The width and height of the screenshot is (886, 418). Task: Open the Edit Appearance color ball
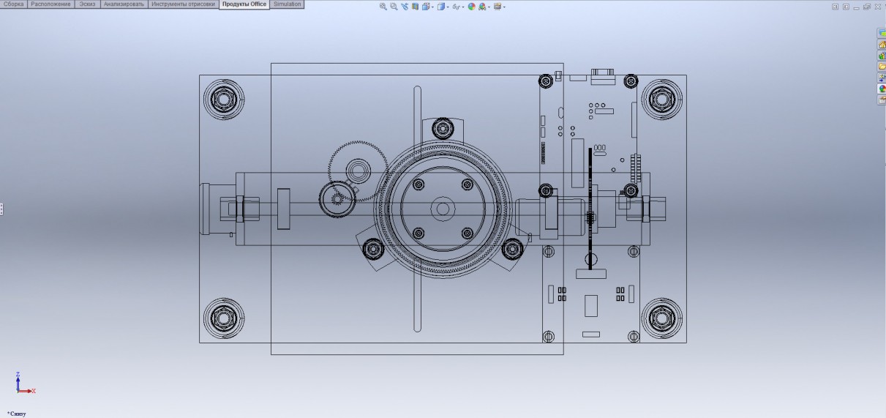click(471, 7)
